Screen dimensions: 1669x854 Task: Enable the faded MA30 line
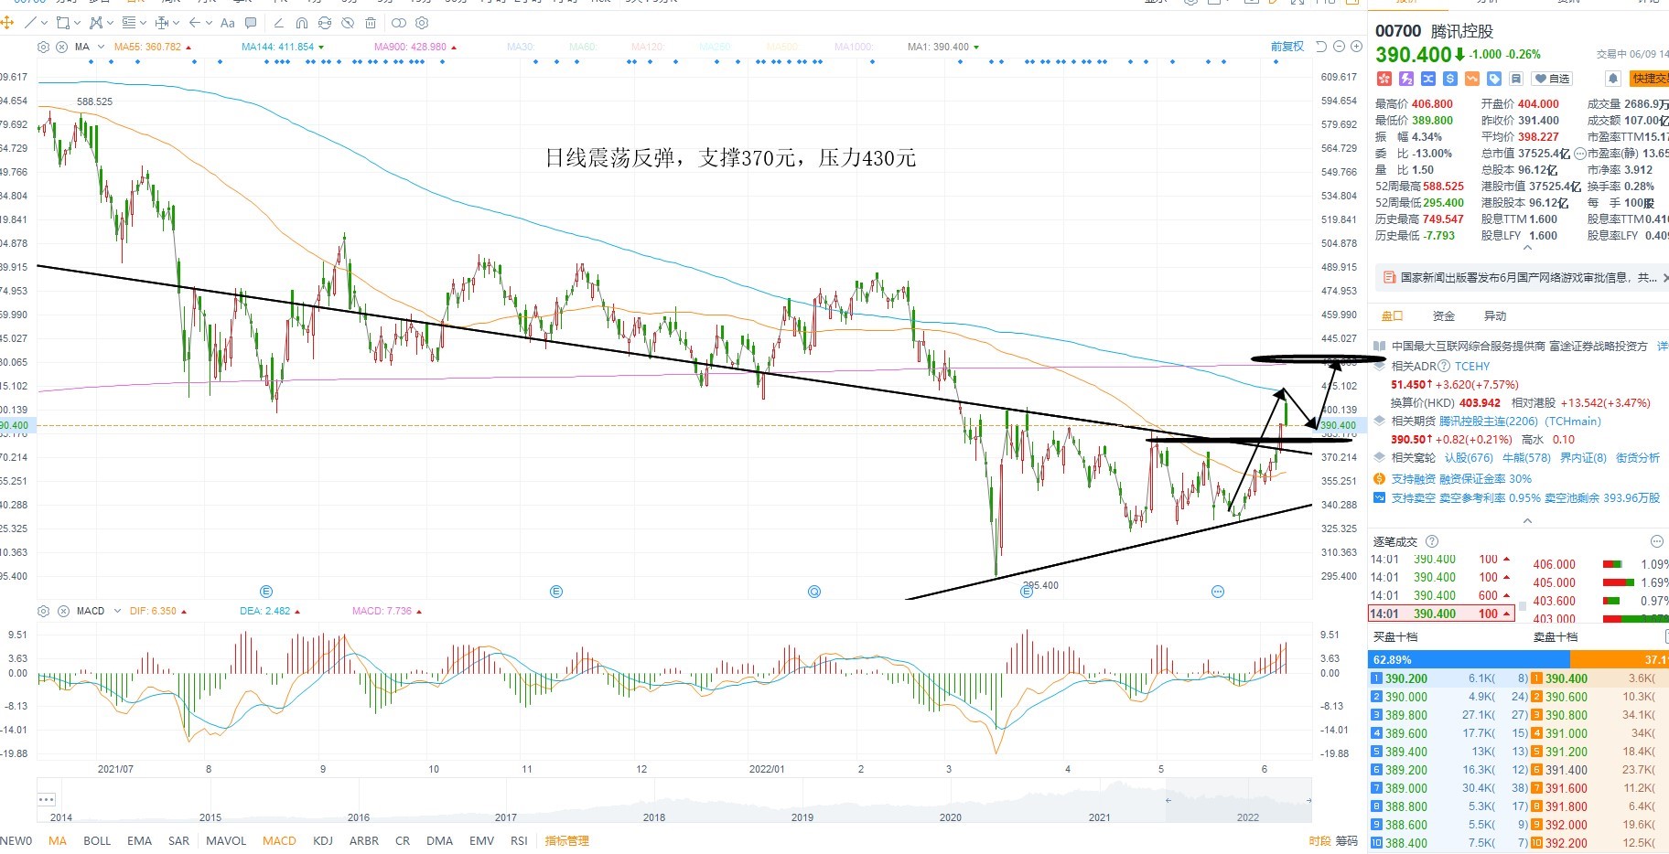(520, 47)
